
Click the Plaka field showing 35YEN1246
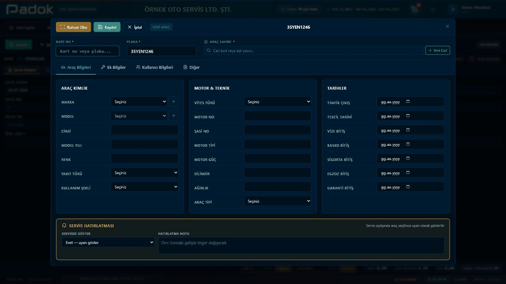click(x=161, y=51)
